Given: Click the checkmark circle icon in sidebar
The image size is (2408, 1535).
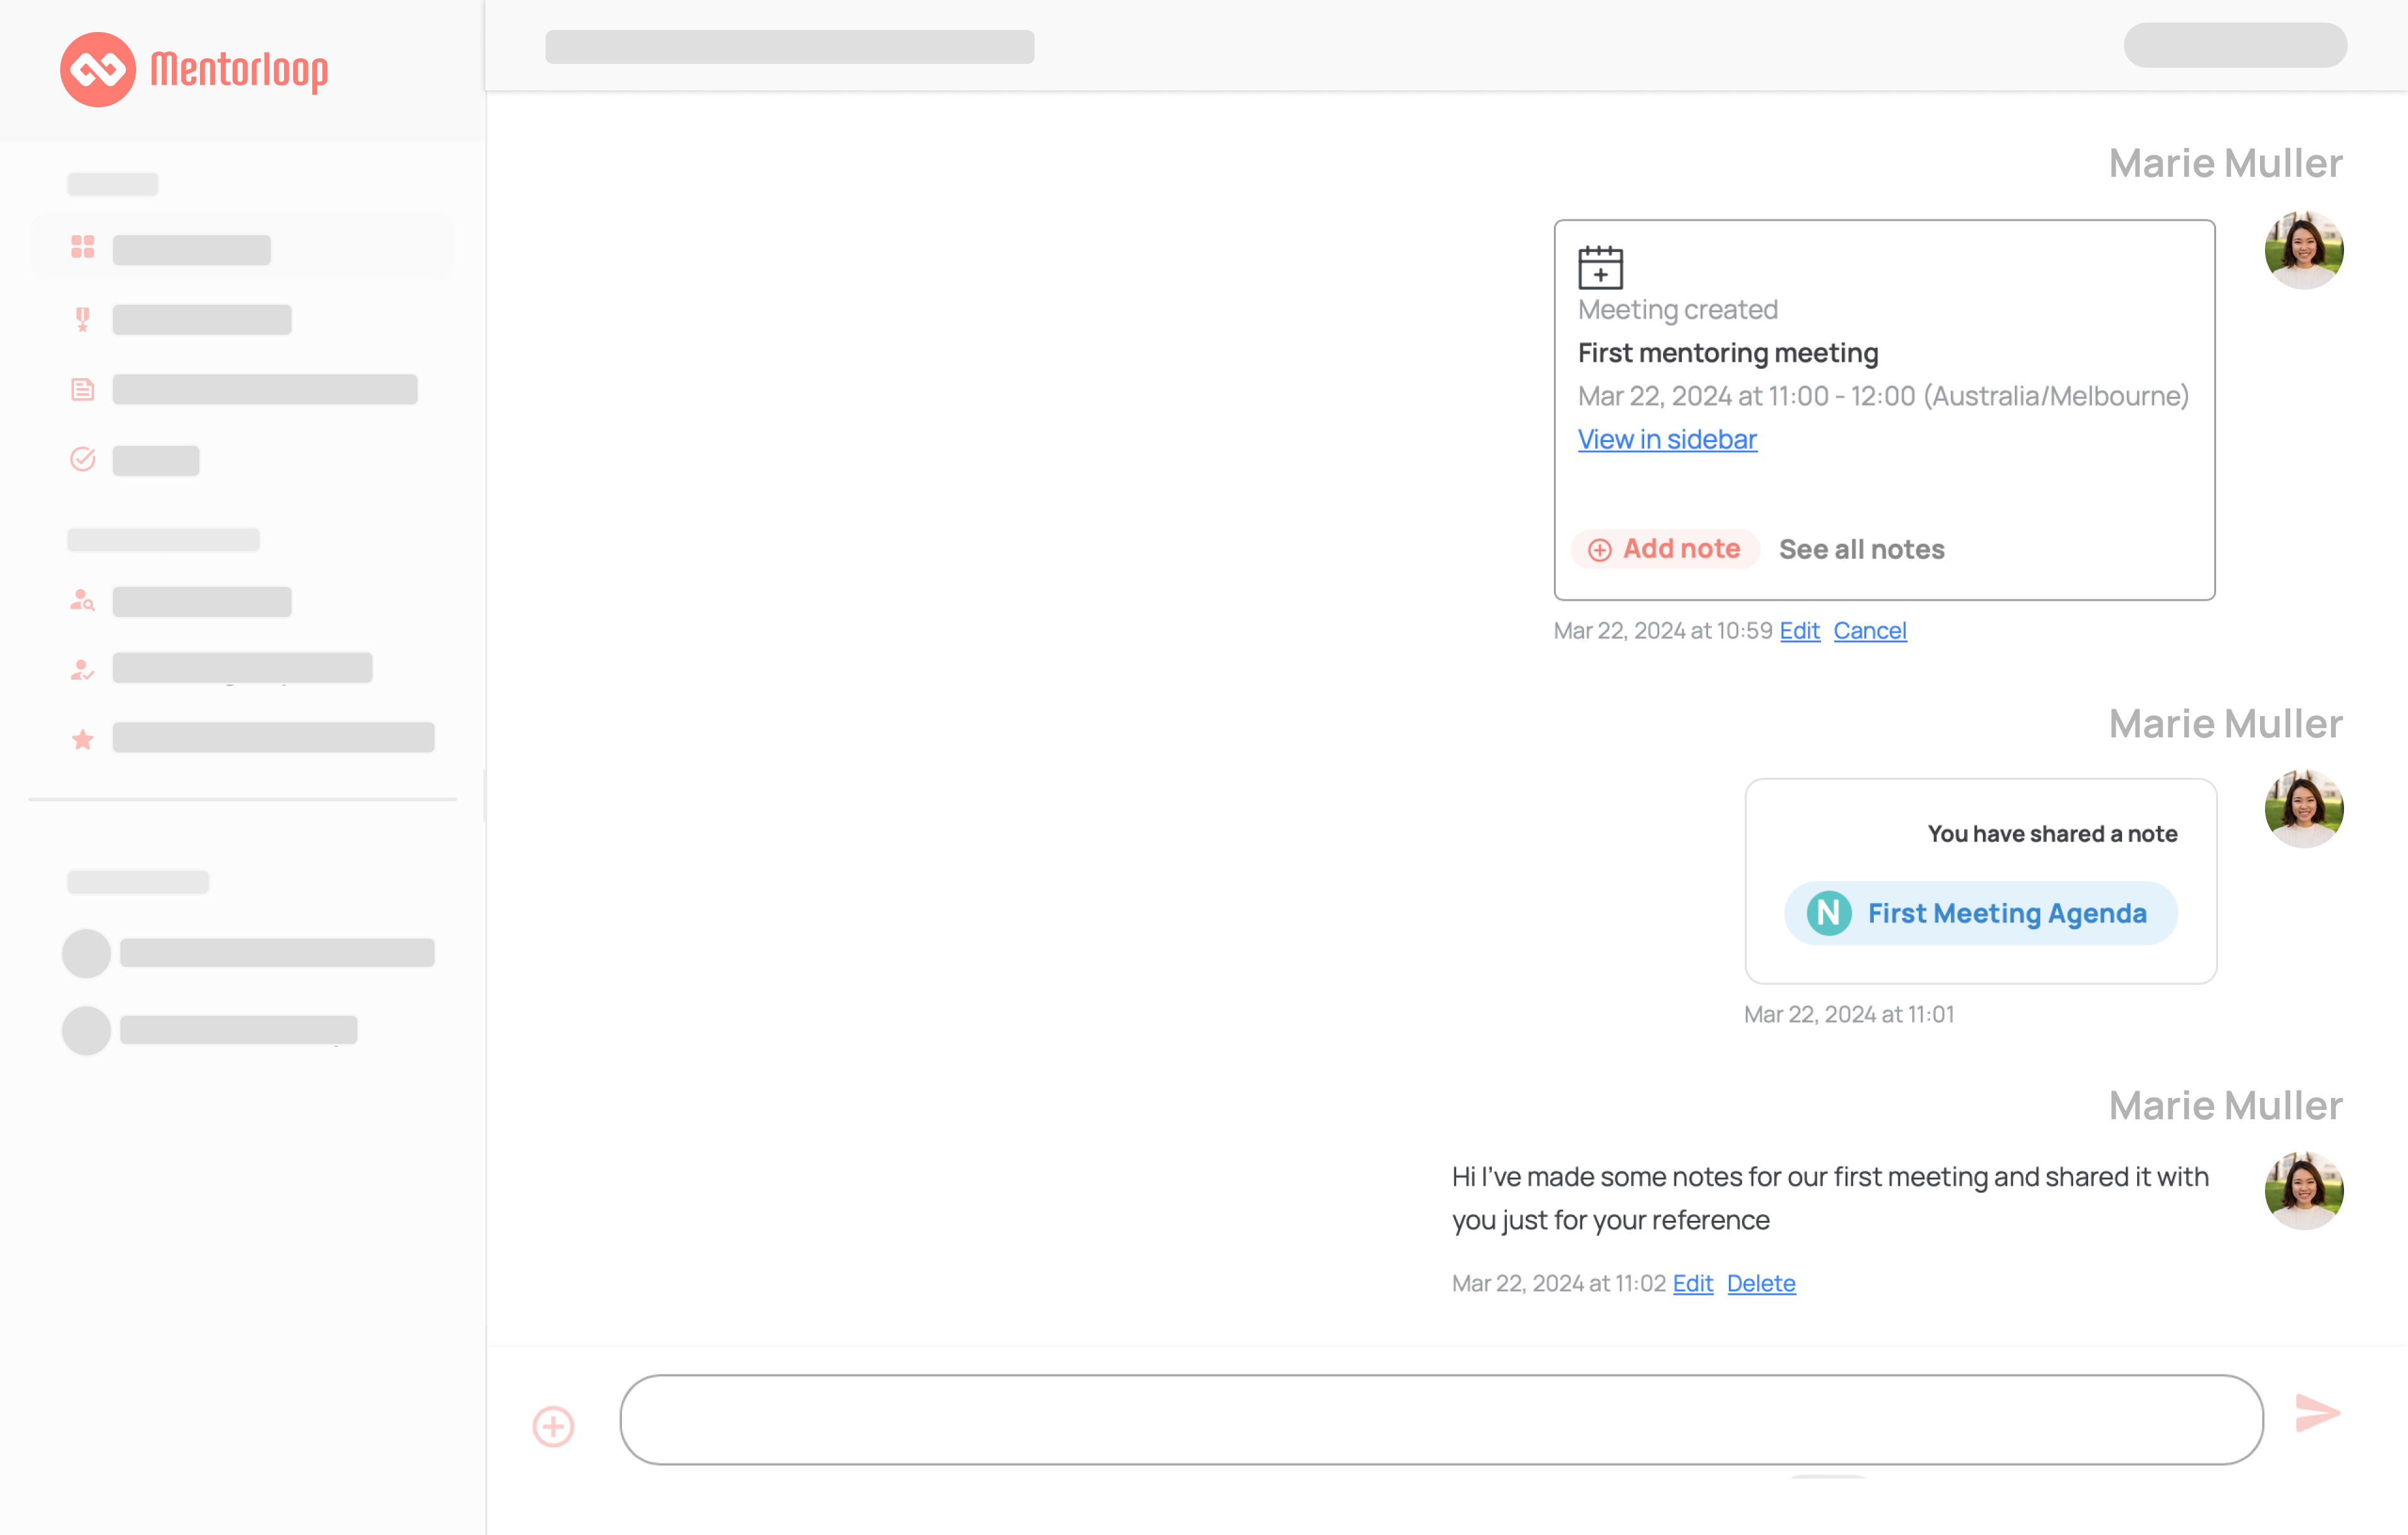Looking at the screenshot, I should (83, 459).
